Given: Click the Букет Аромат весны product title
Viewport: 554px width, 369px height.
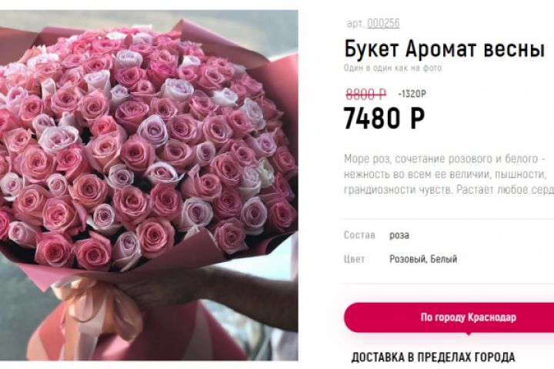Looking at the screenshot, I should coord(445,48).
